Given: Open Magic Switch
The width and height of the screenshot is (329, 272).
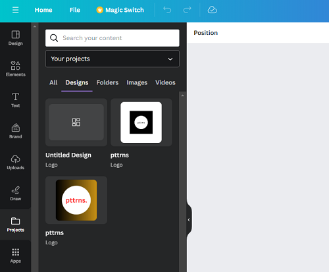Looking at the screenshot, I should click(120, 10).
